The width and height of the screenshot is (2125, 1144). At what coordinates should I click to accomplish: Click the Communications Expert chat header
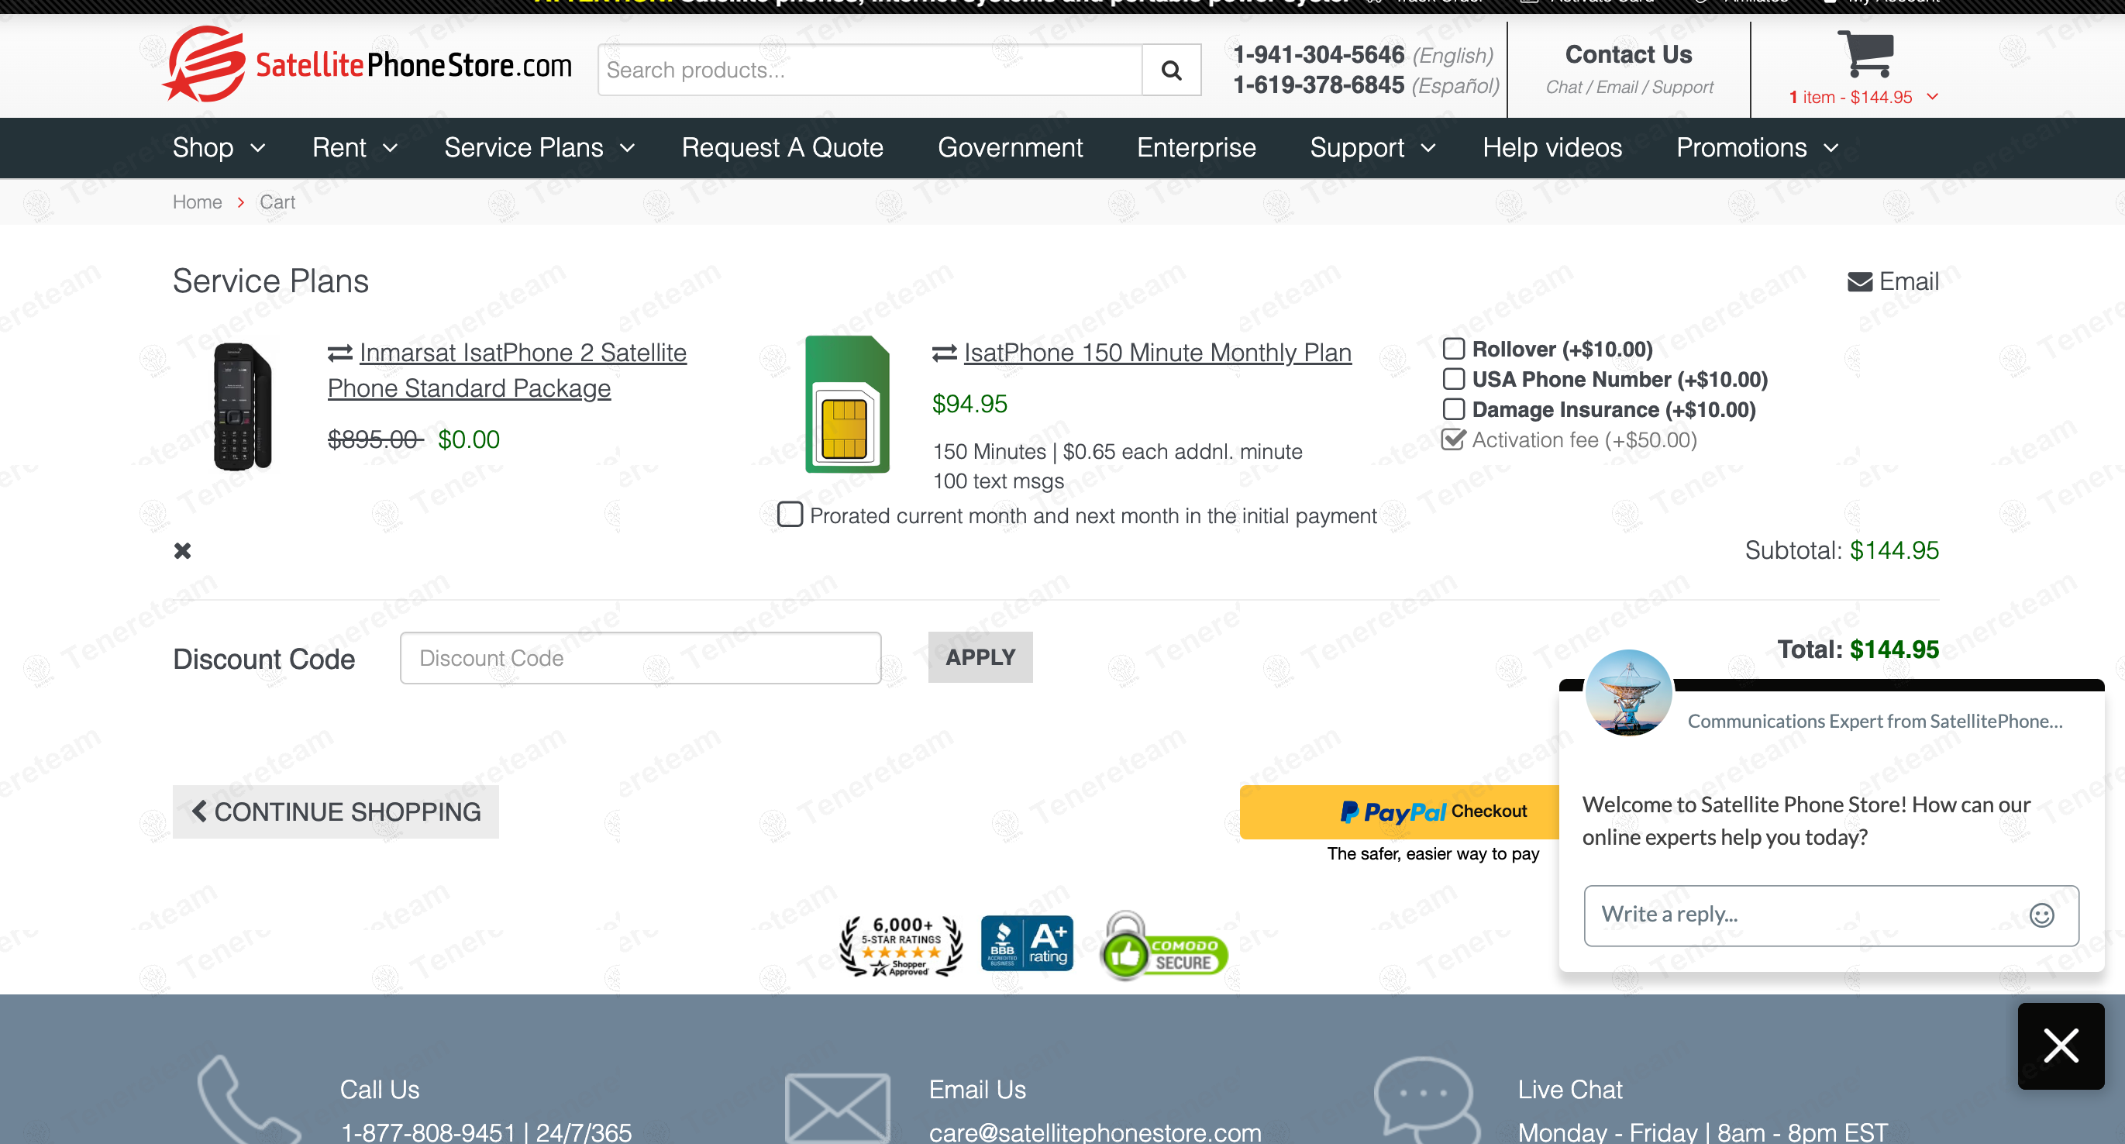tap(1874, 722)
